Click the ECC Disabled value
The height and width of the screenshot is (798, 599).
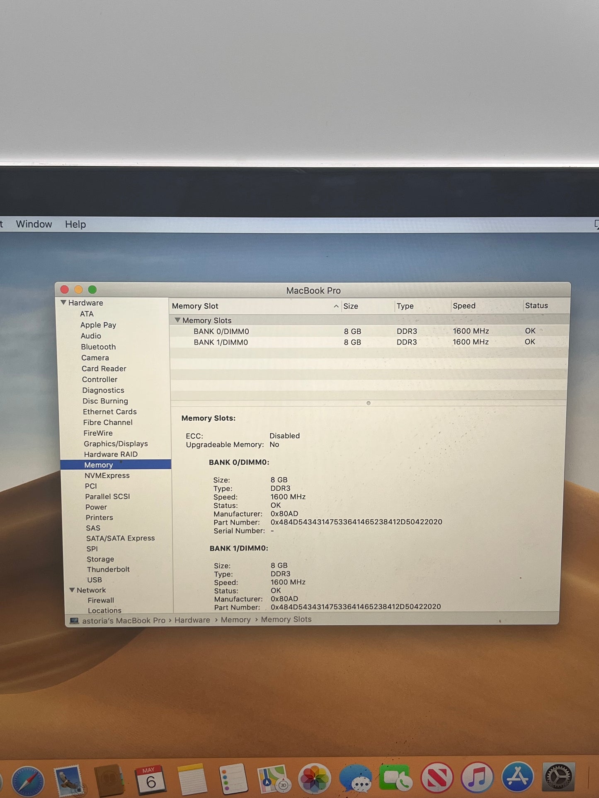[284, 436]
